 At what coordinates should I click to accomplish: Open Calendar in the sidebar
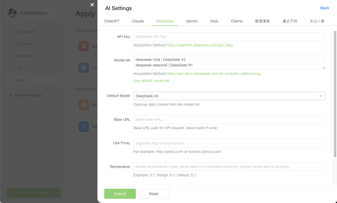point(34,43)
